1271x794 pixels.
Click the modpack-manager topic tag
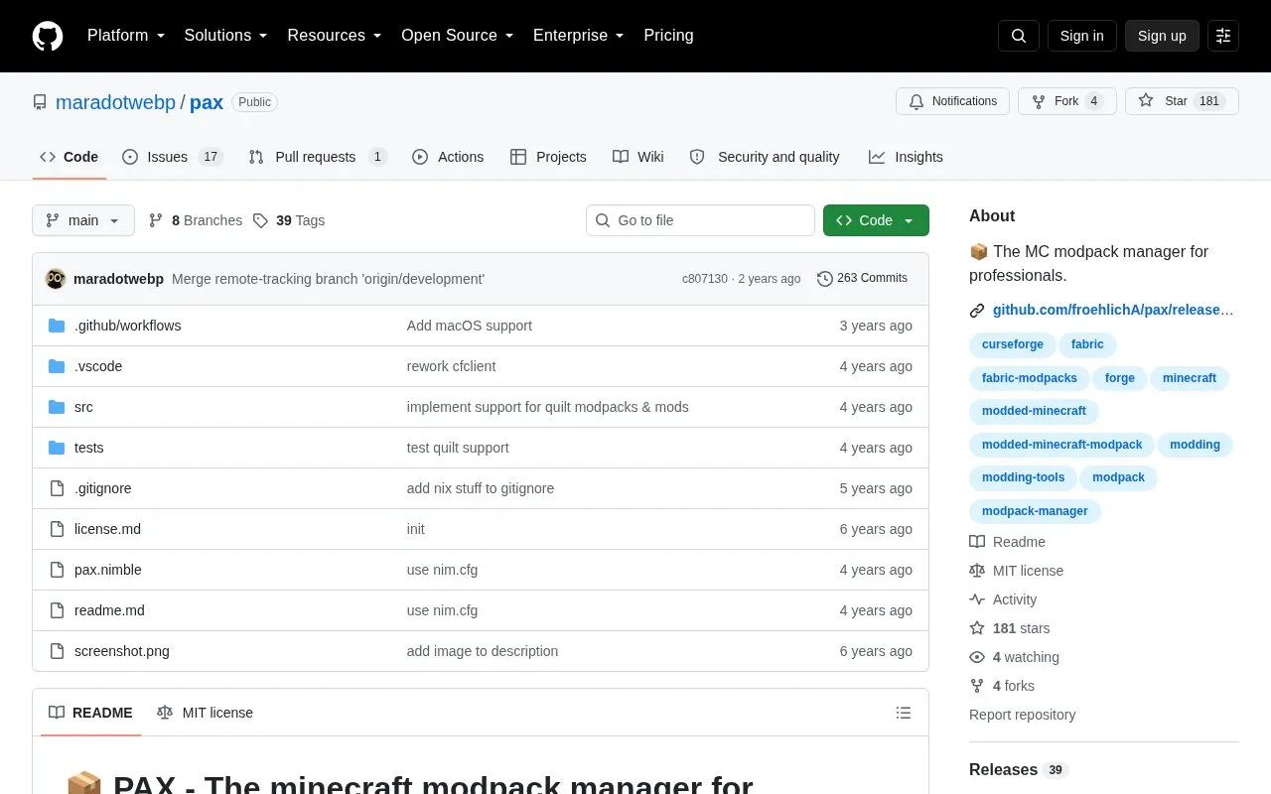1035,511
